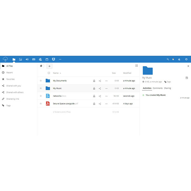Screen dimensions: 191x191
Task: Click the new file plus button
Action: click(49, 66)
